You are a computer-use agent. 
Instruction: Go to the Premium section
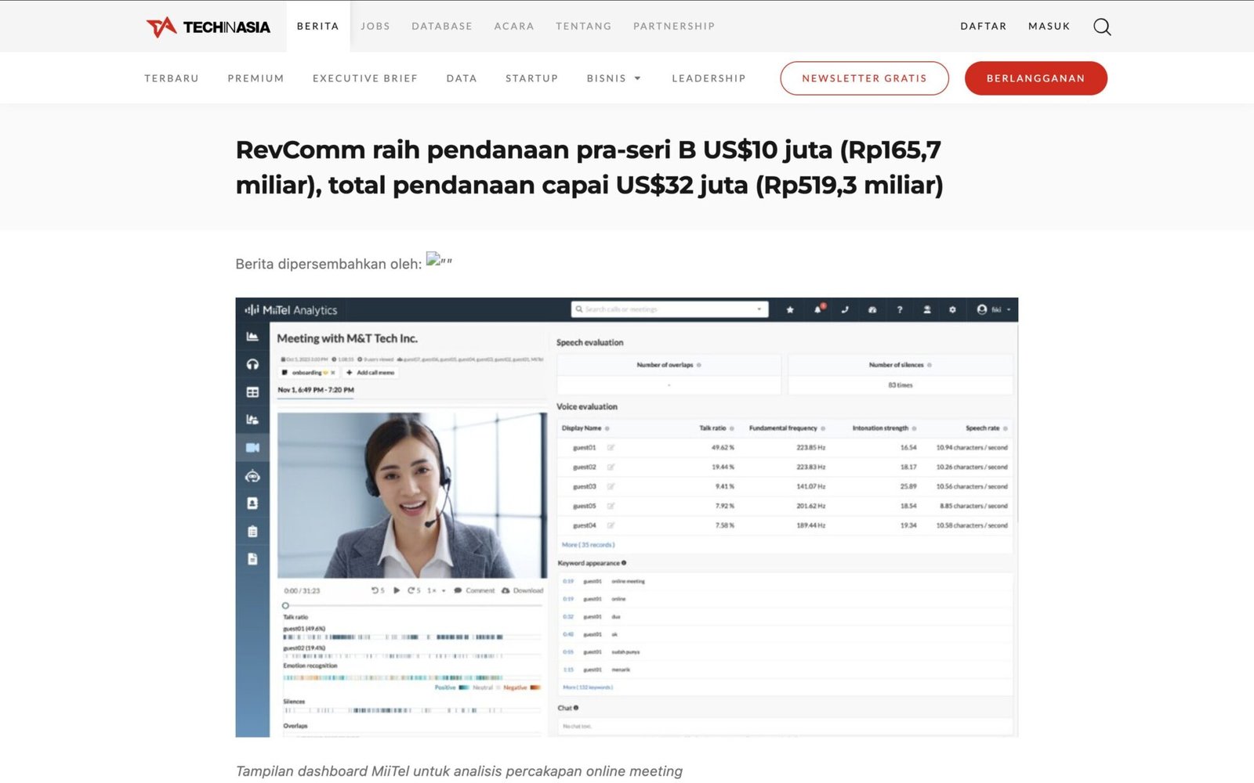click(256, 78)
